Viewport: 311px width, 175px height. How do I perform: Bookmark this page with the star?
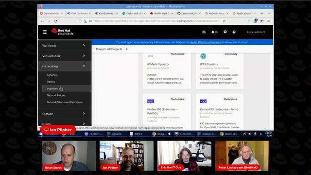click(x=224, y=21)
